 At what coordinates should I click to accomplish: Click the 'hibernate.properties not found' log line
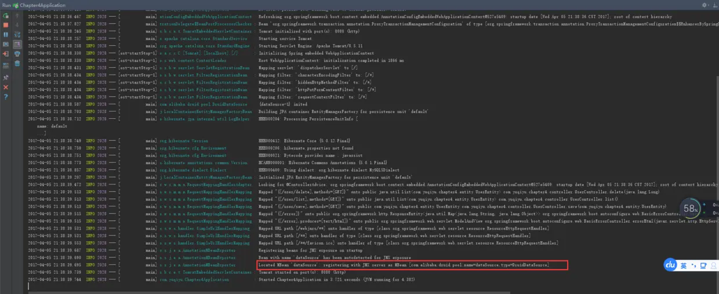pyautogui.click(x=306, y=148)
